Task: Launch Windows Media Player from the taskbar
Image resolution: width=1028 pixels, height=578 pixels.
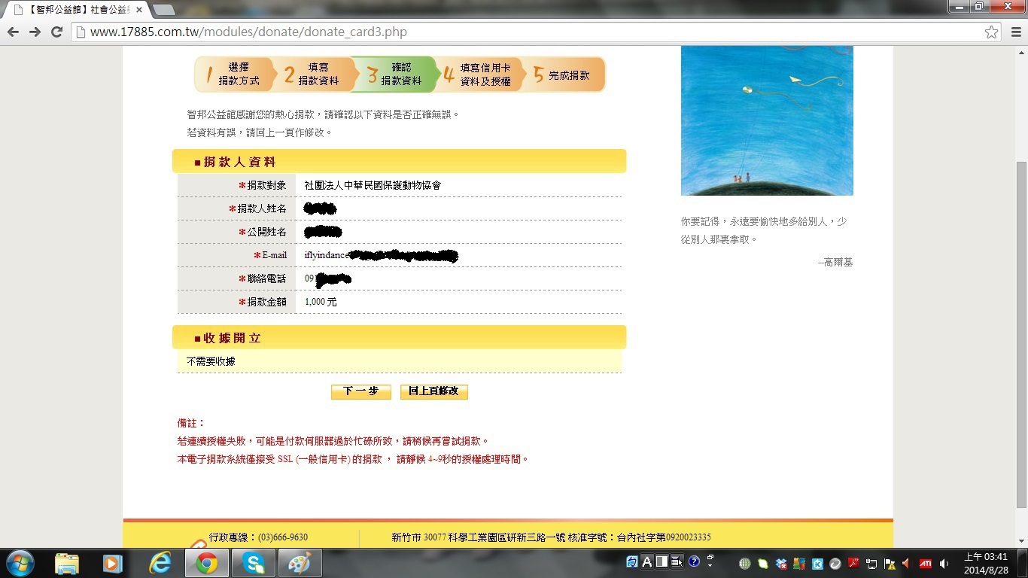Action: pos(113,563)
